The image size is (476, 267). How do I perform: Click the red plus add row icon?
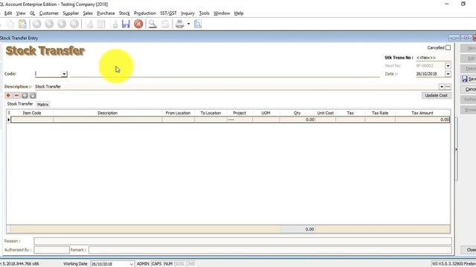pos(8,96)
